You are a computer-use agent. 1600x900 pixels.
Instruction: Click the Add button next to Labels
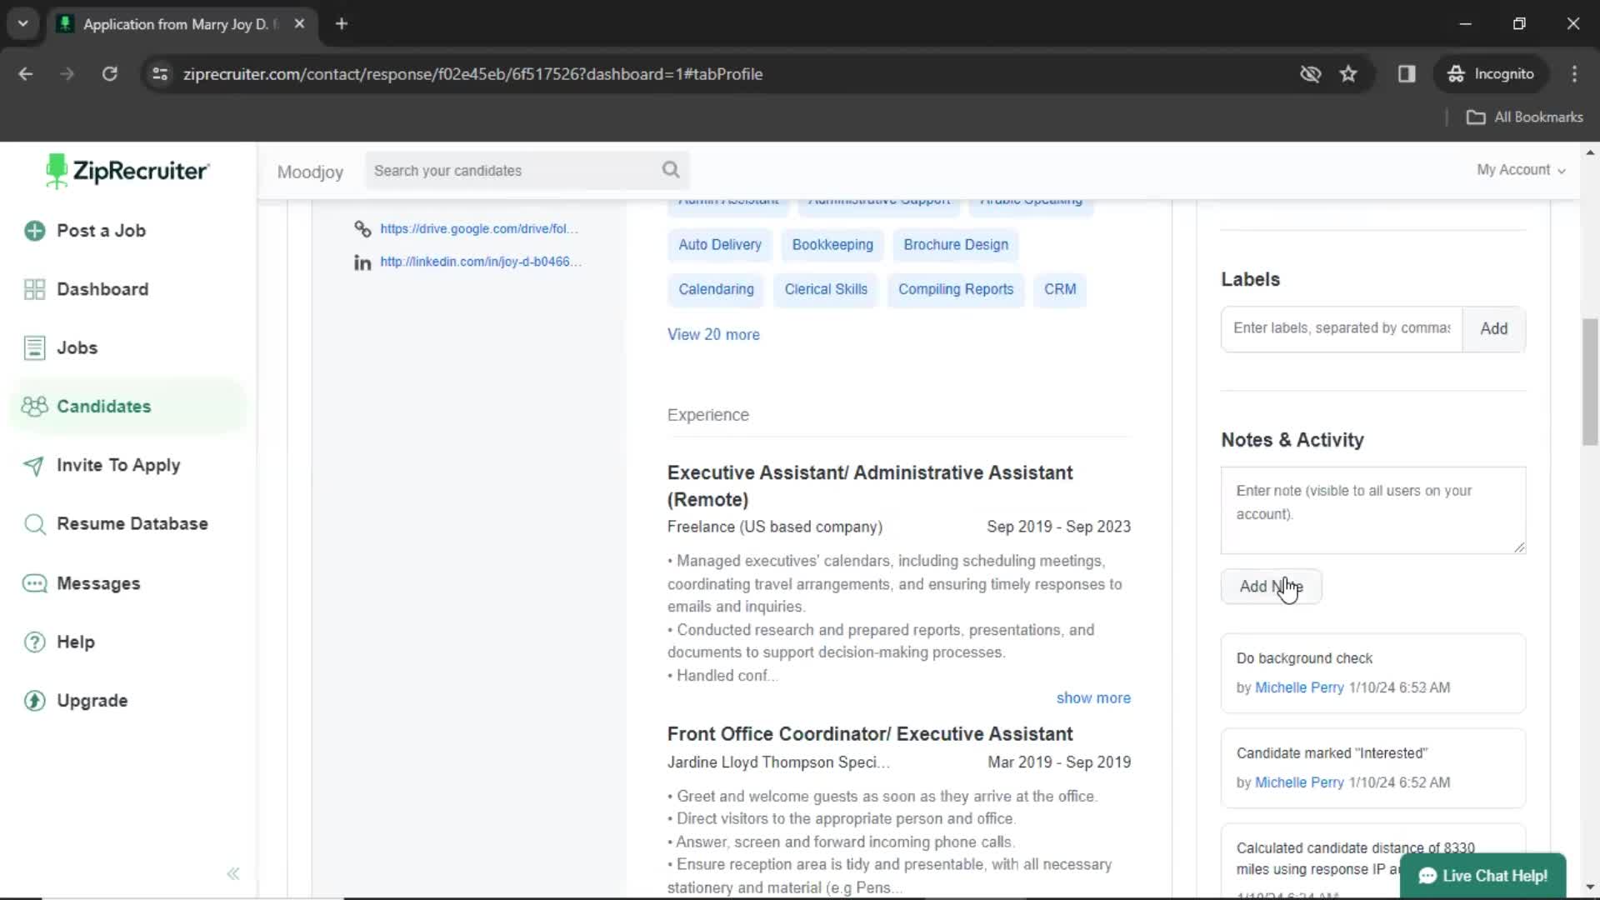coord(1494,327)
